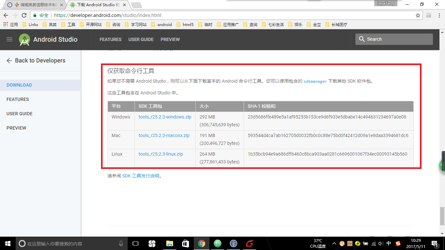Show hidden system tray icons
The height and width of the screenshot is (250, 445).
(334, 243)
